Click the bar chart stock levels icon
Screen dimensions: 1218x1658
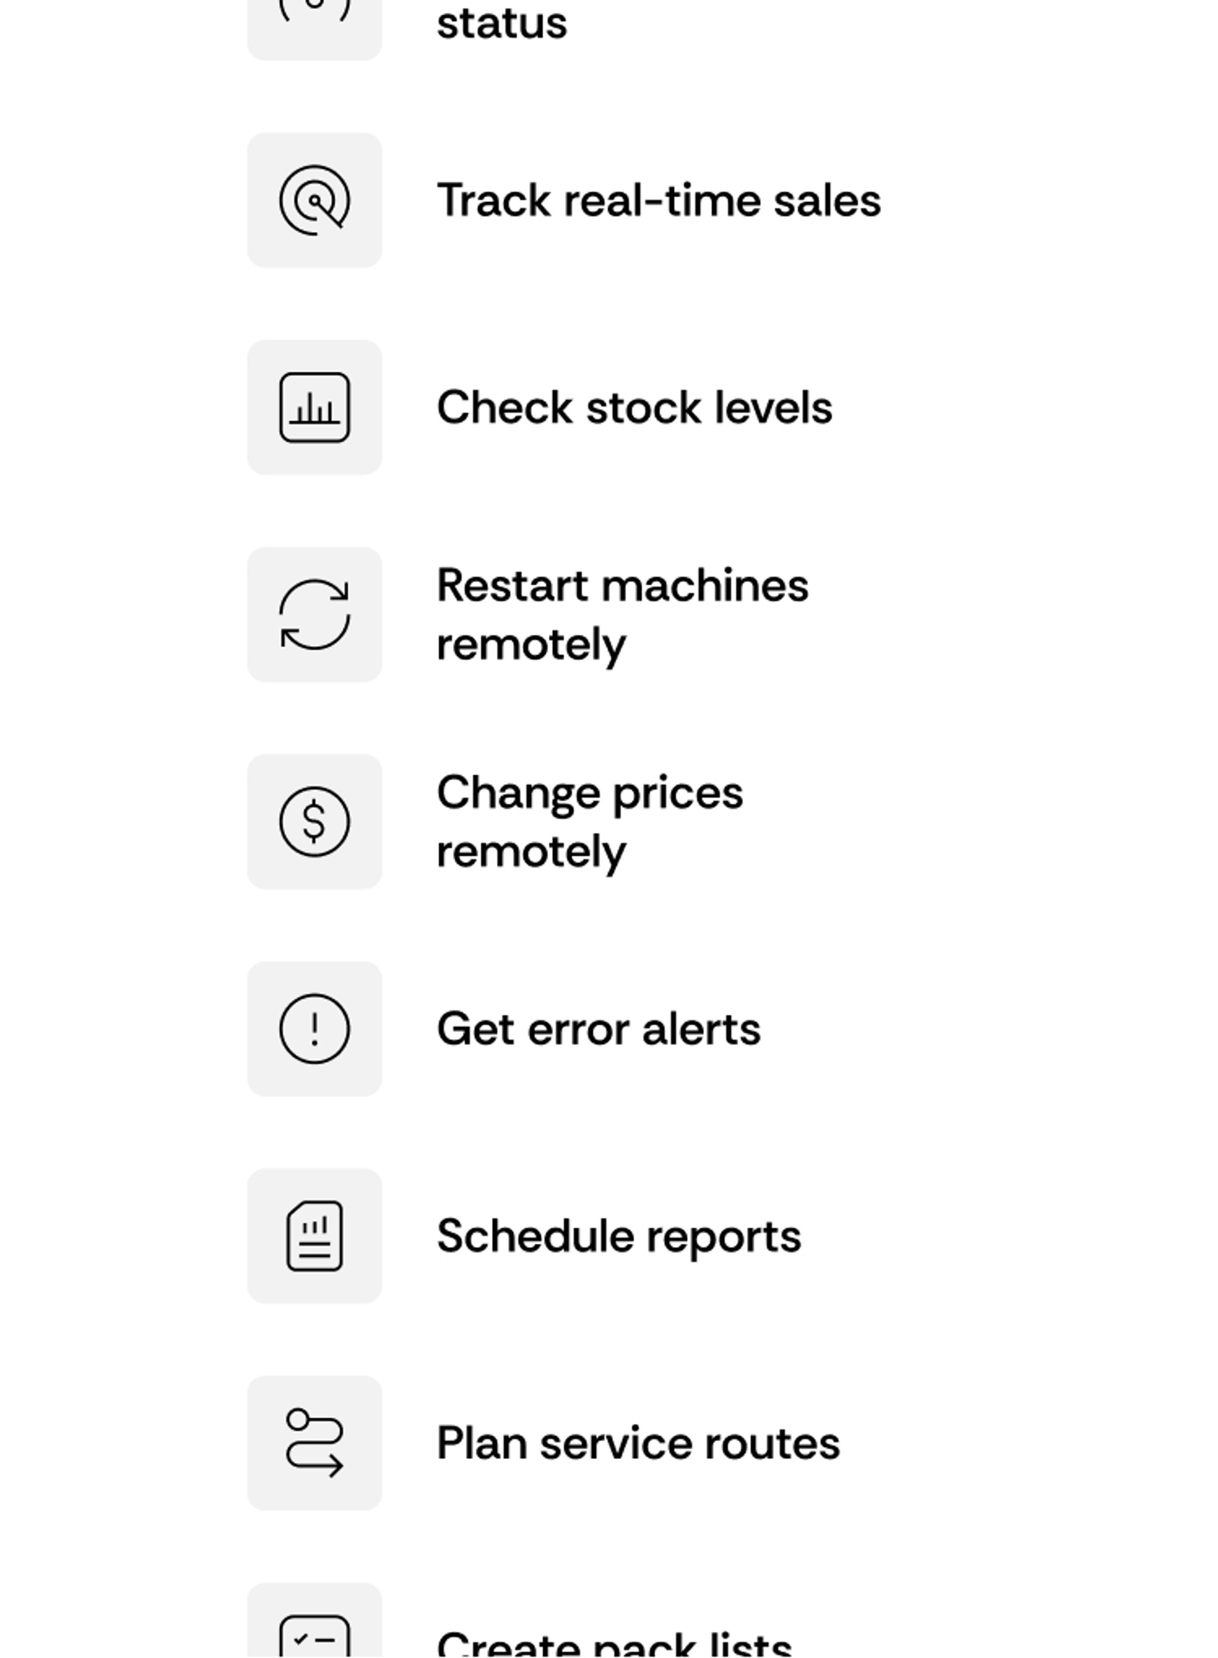click(315, 408)
